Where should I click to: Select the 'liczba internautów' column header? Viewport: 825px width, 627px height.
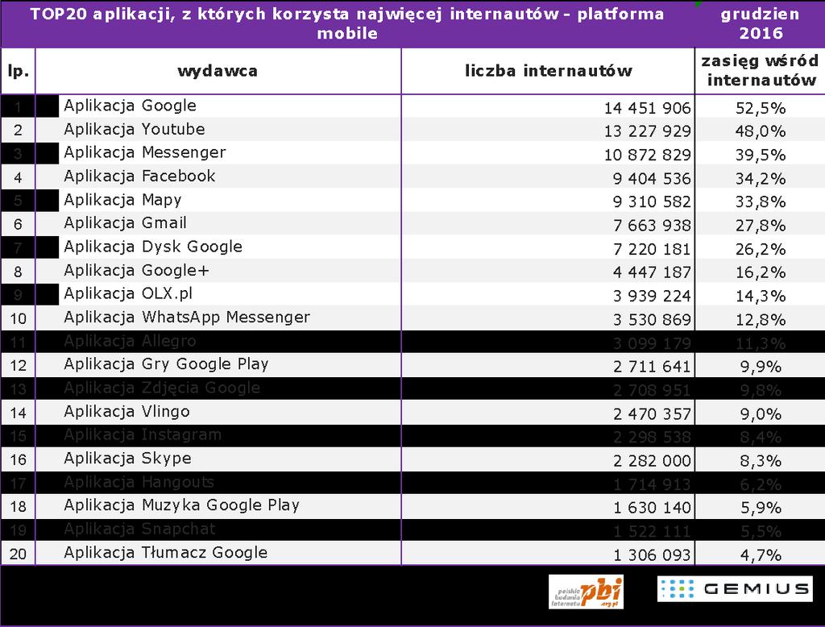tap(548, 71)
